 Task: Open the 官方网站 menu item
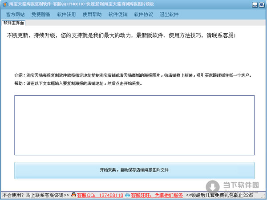point(15,15)
